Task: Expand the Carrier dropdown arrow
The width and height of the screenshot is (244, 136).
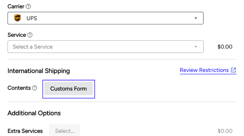Action: click(x=196, y=18)
